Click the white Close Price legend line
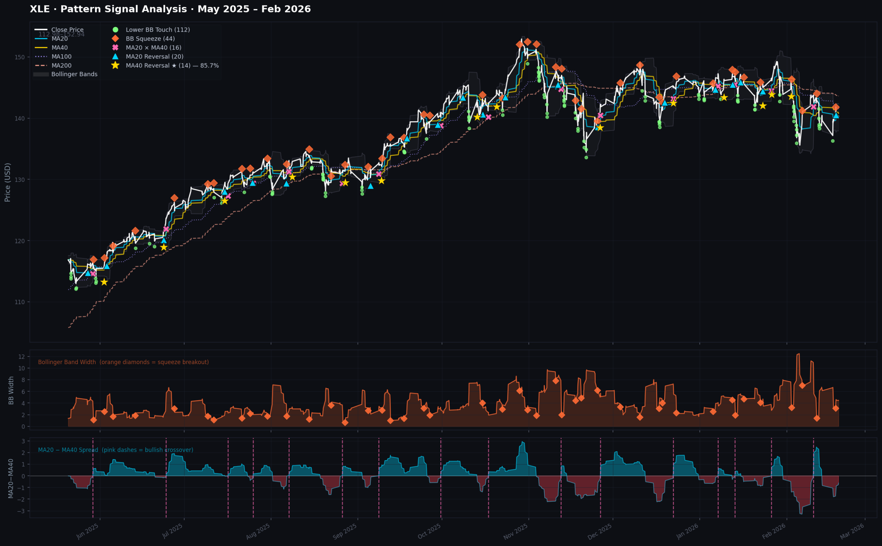Screen dimensions: 882x546 click(41, 30)
